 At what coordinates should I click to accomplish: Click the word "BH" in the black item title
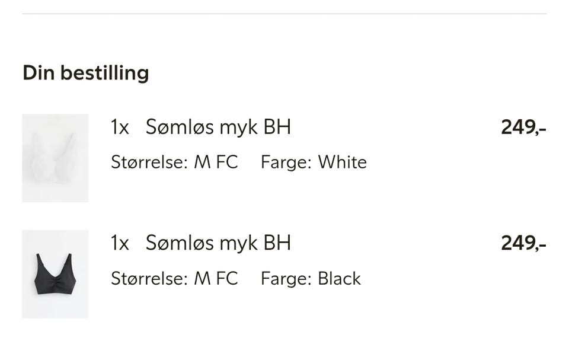[277, 243]
